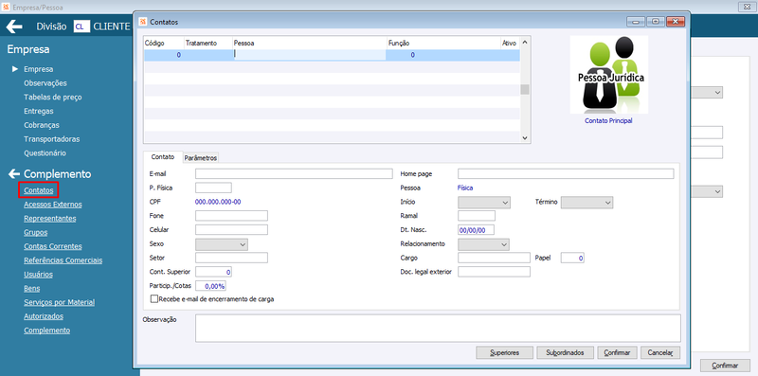Select the Contato tab
The width and height of the screenshot is (758, 376).
(x=163, y=157)
